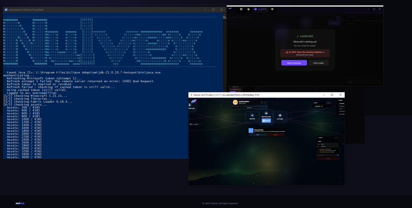Click the red Leave Party button
Viewport: 412px width, 208px height.
point(328,158)
